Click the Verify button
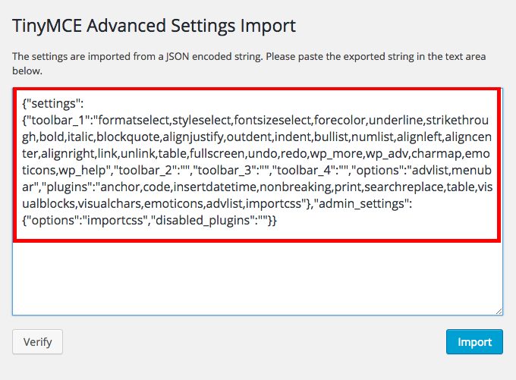 pyautogui.click(x=37, y=342)
